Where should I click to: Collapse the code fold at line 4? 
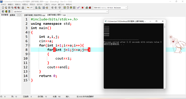click(29, 32)
